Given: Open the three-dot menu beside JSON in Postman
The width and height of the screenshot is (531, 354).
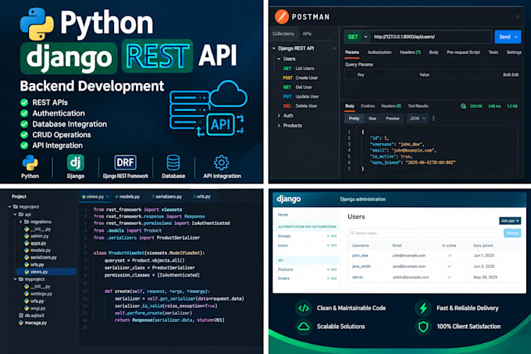Looking at the screenshot, I should click(x=433, y=118).
